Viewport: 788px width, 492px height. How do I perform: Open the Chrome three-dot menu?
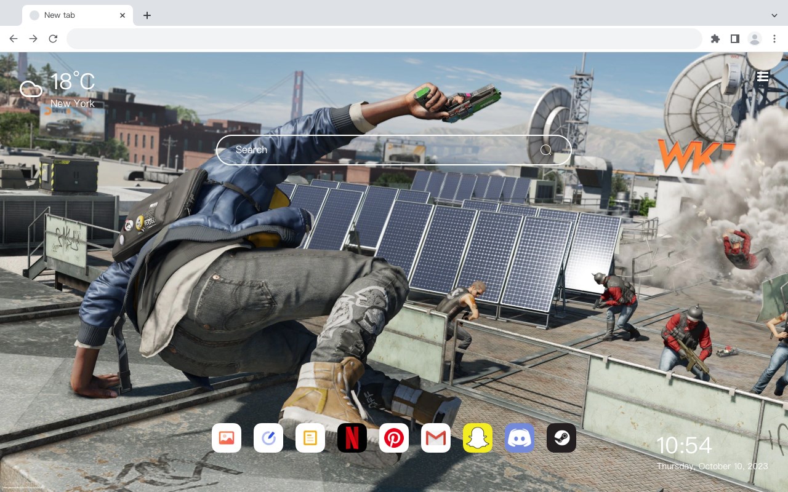click(x=774, y=39)
